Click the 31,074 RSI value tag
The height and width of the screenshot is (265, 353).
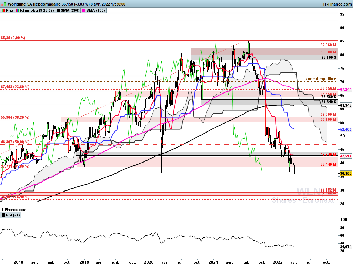coord(345,247)
